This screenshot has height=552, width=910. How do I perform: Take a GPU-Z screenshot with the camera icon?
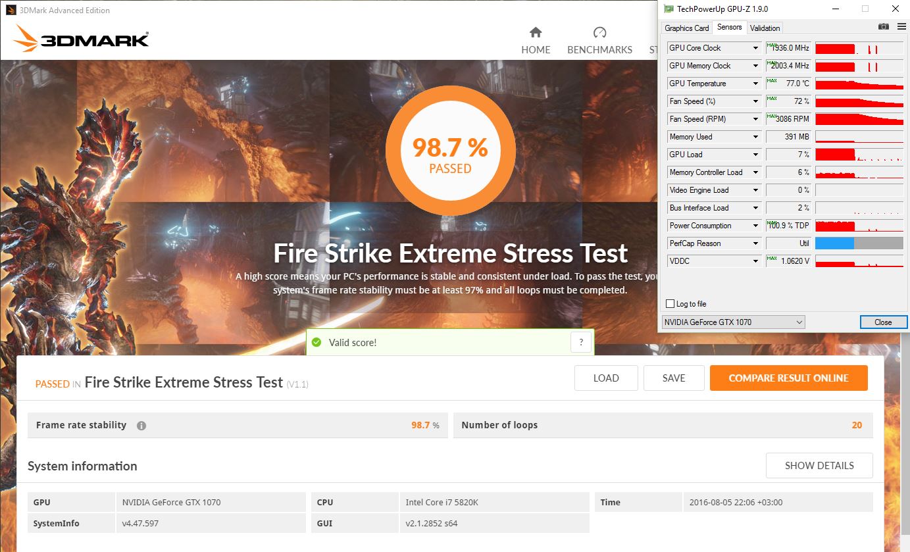point(883,26)
